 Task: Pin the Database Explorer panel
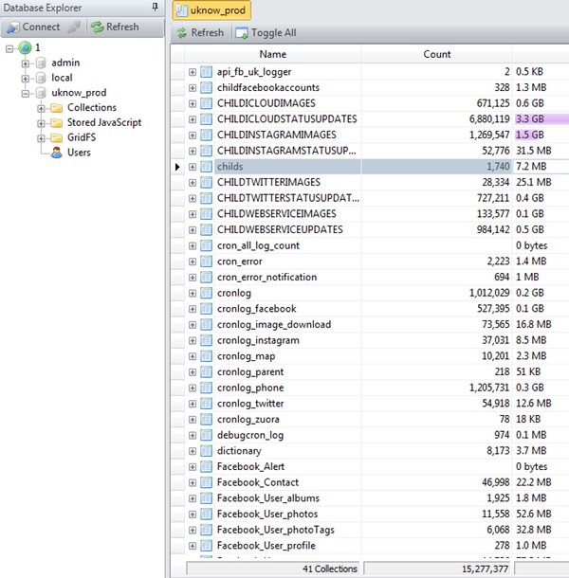click(x=155, y=7)
